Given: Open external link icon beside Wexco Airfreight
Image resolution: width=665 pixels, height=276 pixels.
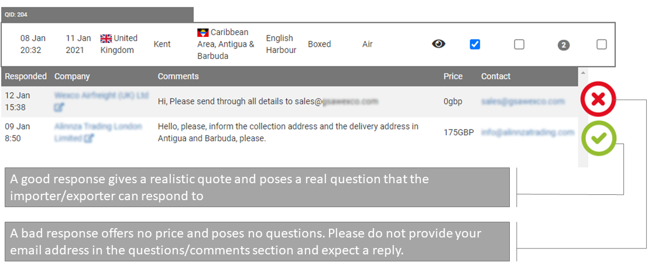Looking at the screenshot, I should coord(59,107).
